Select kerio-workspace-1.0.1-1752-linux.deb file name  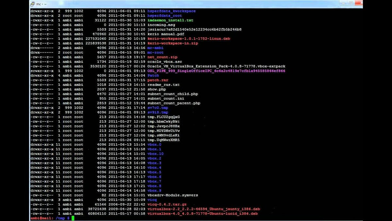click(x=189, y=39)
